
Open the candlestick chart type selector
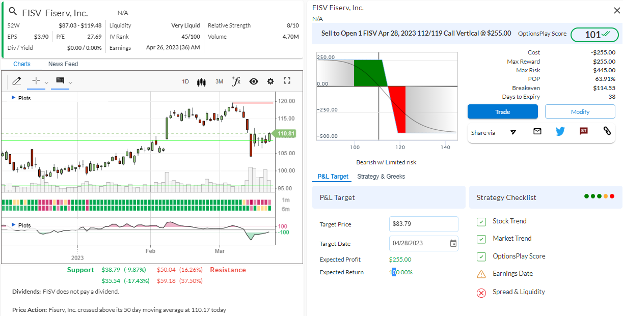click(x=201, y=81)
